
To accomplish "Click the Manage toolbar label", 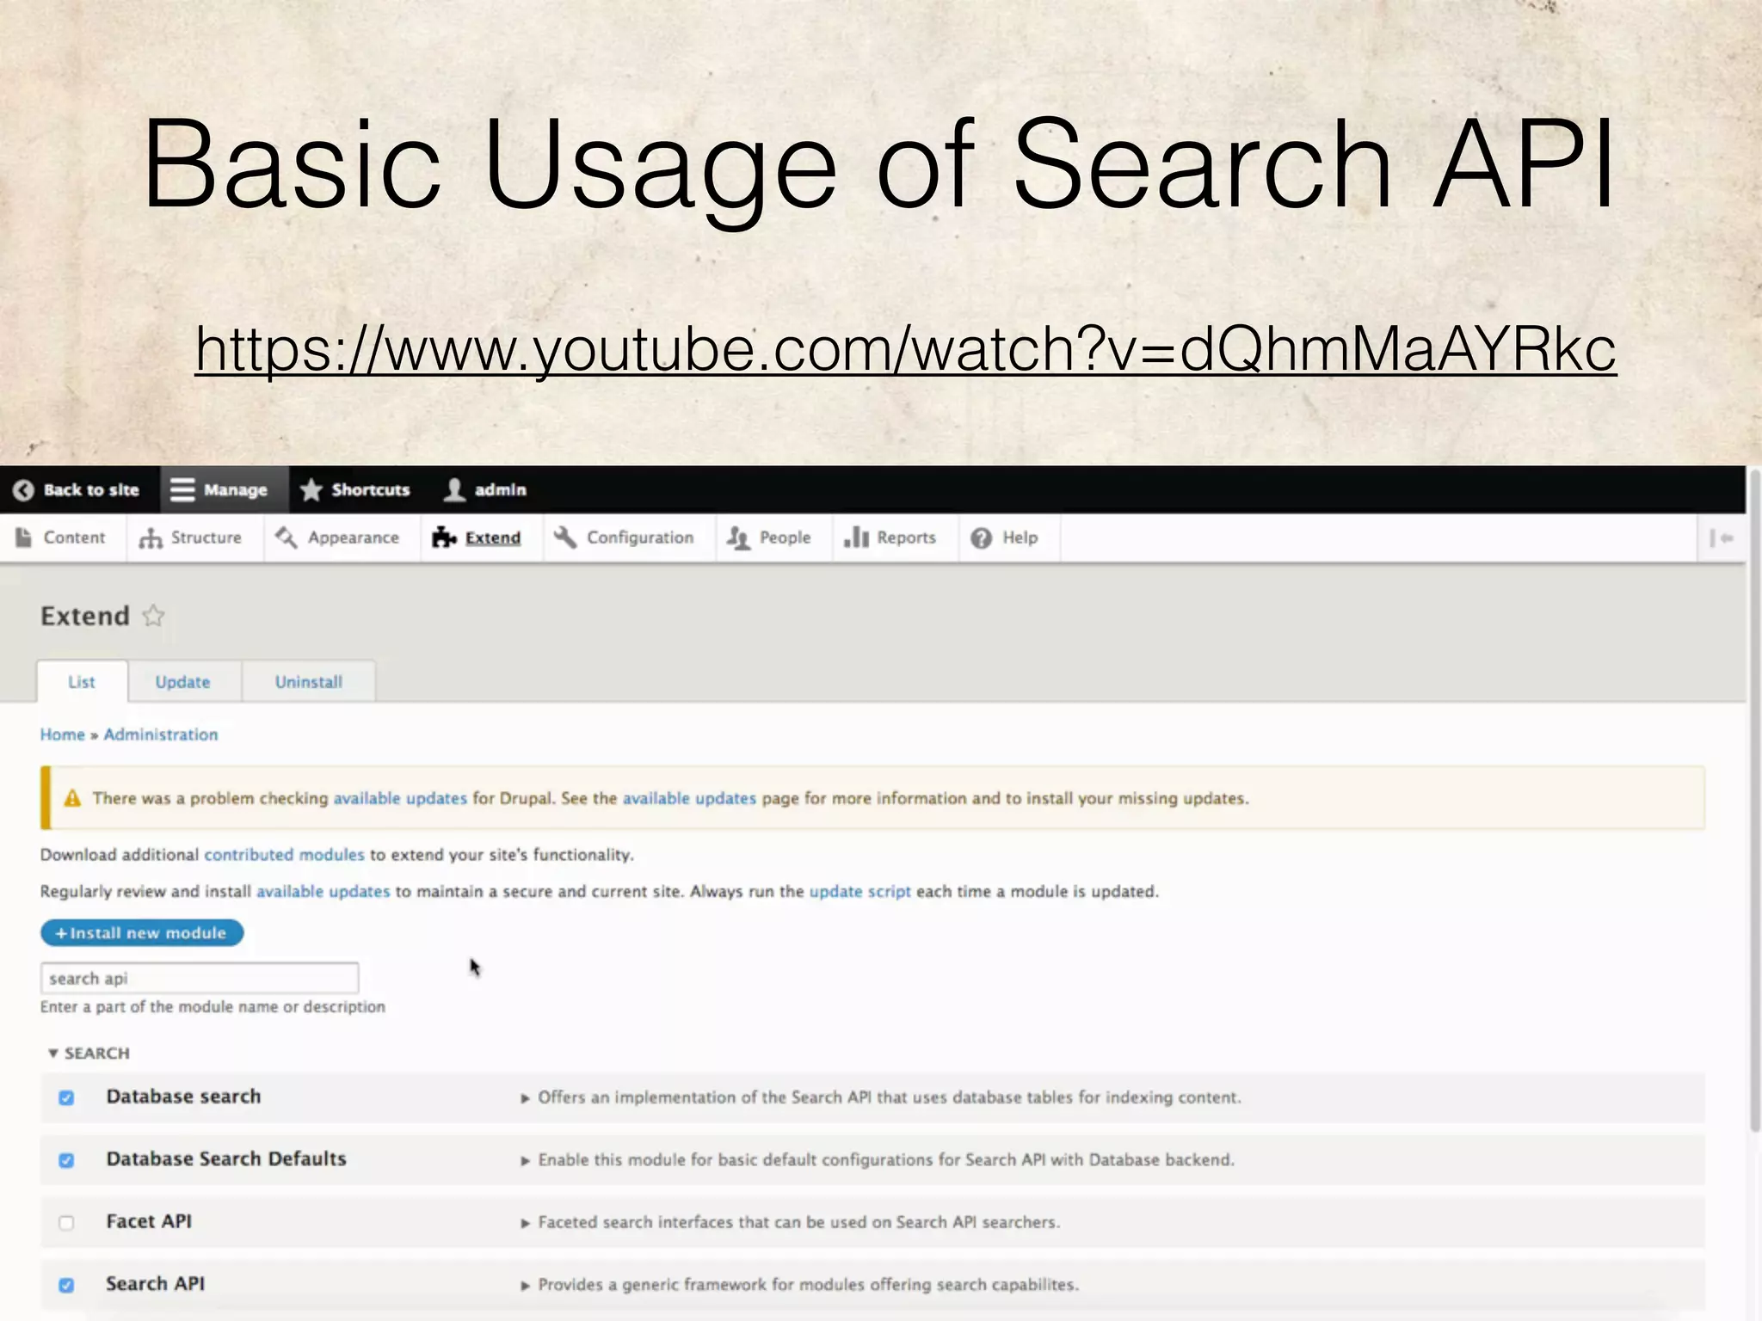I will [x=236, y=490].
